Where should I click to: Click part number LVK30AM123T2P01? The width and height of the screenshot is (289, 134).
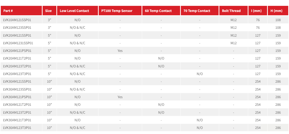point(17,112)
